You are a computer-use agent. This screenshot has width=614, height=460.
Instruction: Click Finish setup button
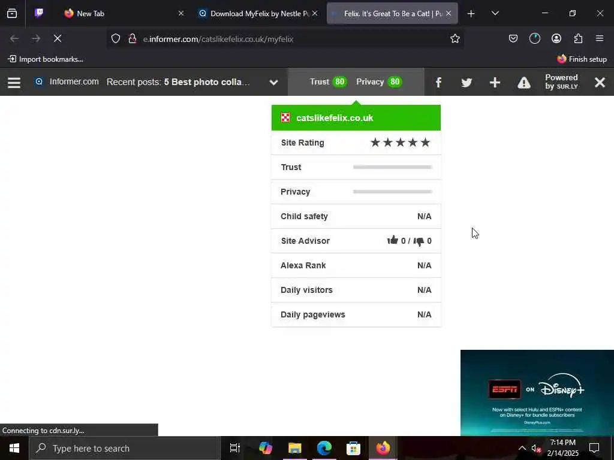(x=582, y=59)
